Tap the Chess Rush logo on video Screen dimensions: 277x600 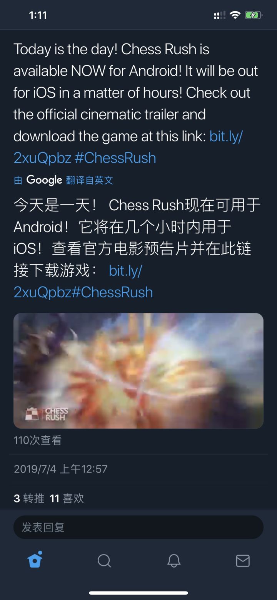coord(47,414)
